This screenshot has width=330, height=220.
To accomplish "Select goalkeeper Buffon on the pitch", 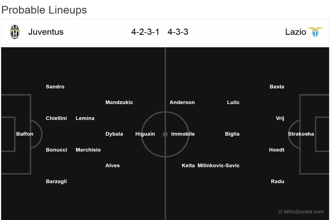I will 25,134.
